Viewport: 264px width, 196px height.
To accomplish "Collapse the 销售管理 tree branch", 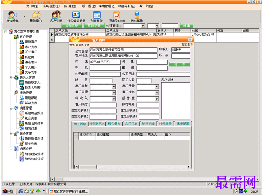I will tap(11, 108).
